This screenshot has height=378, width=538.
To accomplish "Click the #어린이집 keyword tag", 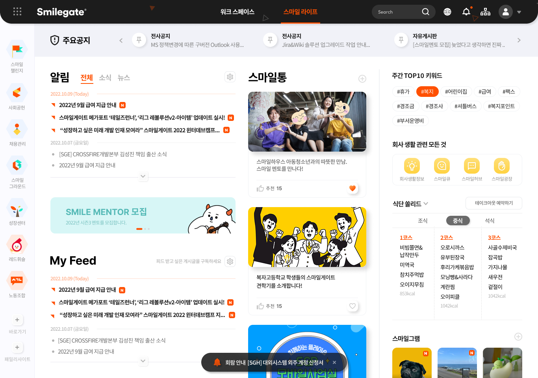I will [x=456, y=92].
